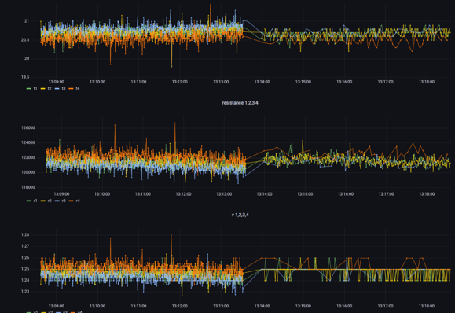Image resolution: width=455 pixels, height=313 pixels.
Task: Click the 1.26 y-axis label
Action: 25,258
